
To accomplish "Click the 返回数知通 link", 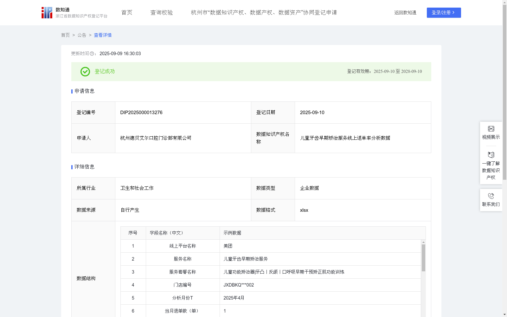I will tap(405, 13).
